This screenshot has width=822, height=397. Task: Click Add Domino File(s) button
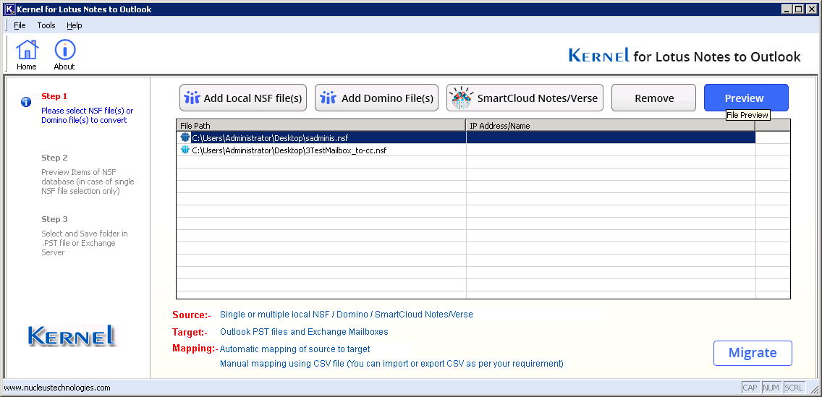coord(376,98)
